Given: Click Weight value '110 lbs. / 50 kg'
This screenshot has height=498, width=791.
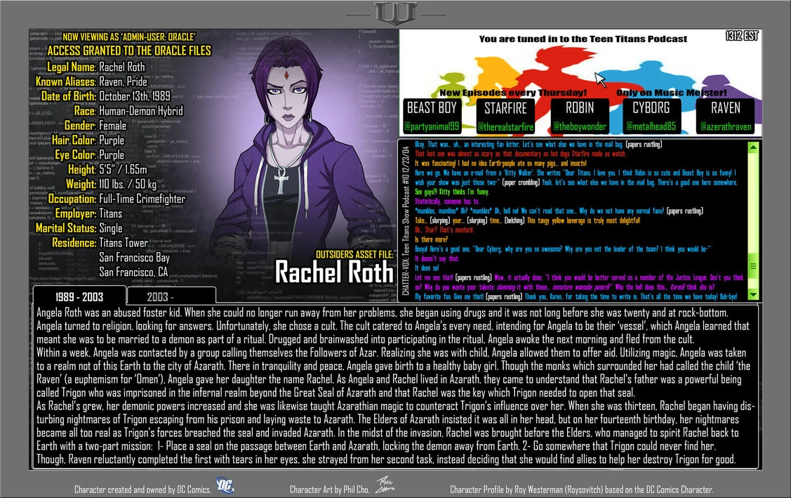Looking at the screenshot, I should point(128,184).
